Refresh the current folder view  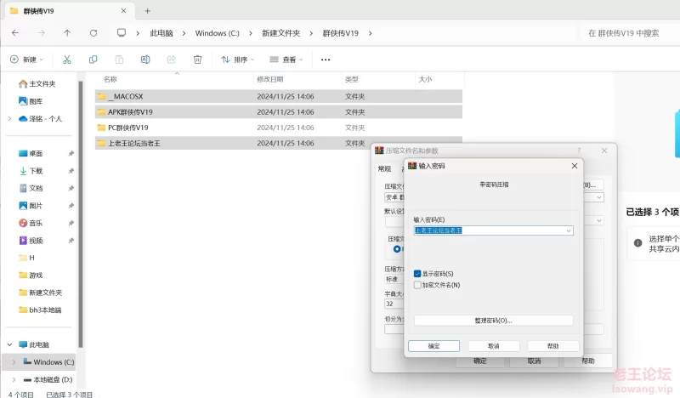pyautogui.click(x=93, y=33)
